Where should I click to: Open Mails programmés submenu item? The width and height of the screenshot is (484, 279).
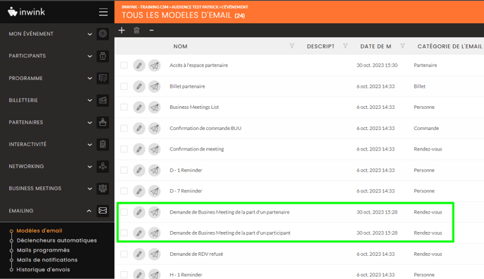[43, 250]
